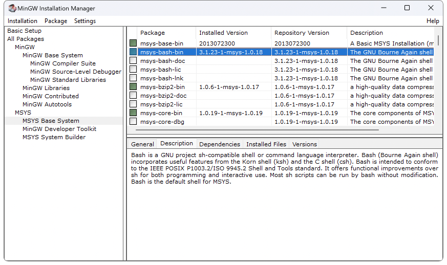This screenshot has height=265, width=447.
Task: Click msys-bzip2-bin installed status icon
Action: coord(133,87)
